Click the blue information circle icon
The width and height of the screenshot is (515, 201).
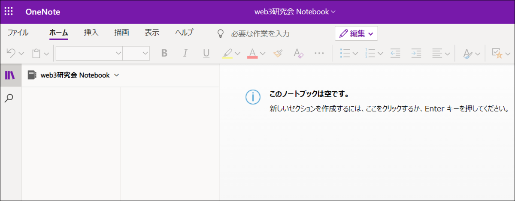point(253,97)
